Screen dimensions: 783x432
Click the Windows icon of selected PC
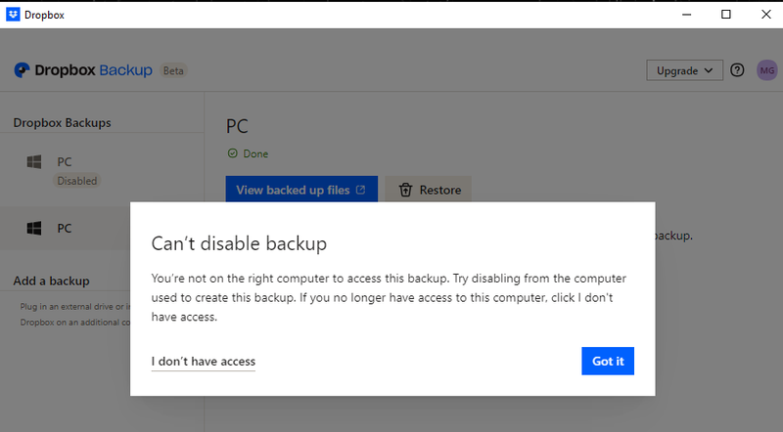34,228
